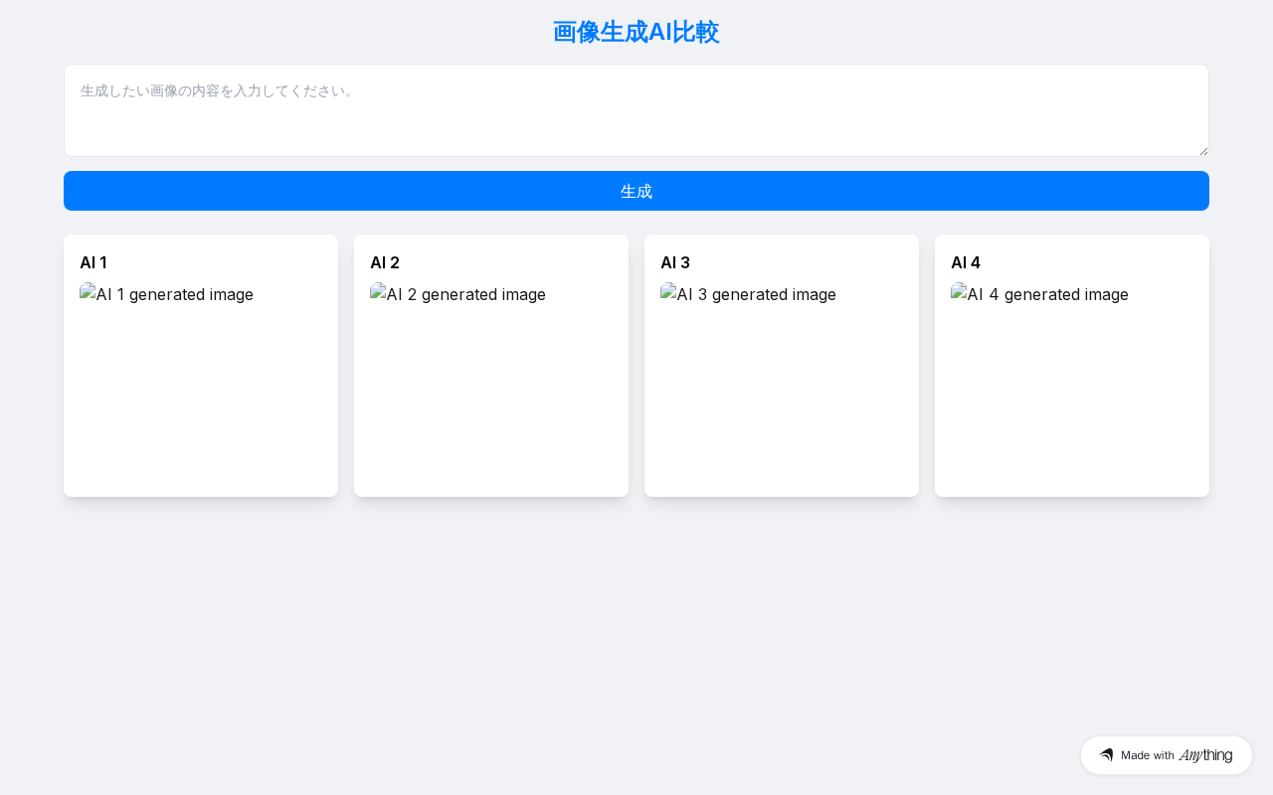Select the AI 3 card heading

coord(675,262)
